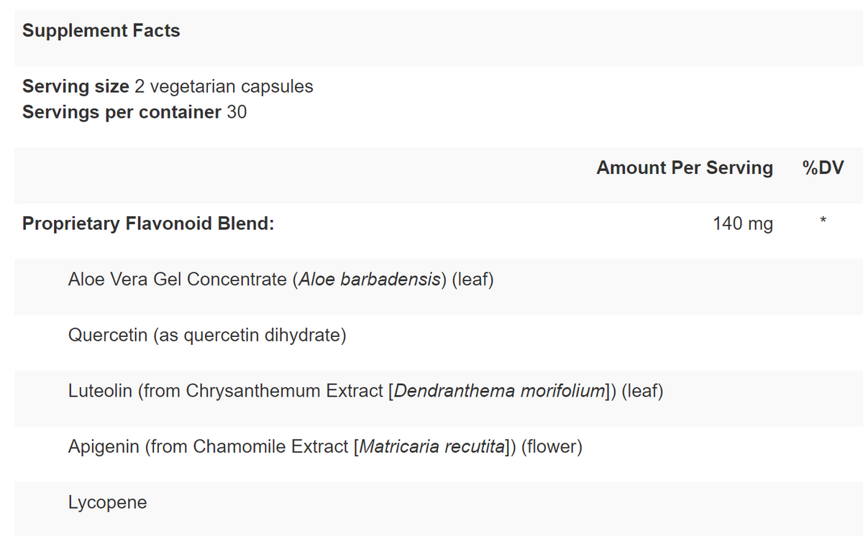863x536 pixels.
Task: Click the Servings per container label
Action: click(122, 112)
